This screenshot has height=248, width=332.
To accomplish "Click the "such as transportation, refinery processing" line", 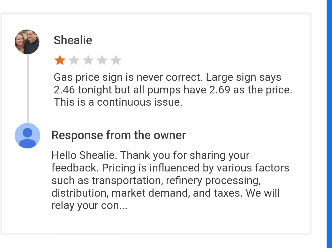I will coord(156,180).
